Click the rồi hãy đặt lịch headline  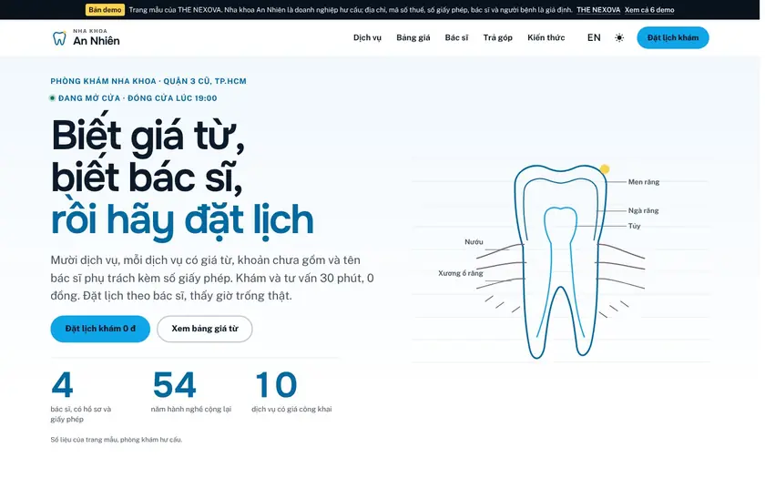point(182,220)
